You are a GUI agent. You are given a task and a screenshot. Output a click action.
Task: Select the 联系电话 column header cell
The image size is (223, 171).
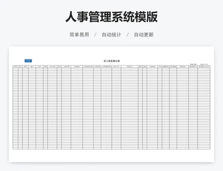click(x=182, y=67)
